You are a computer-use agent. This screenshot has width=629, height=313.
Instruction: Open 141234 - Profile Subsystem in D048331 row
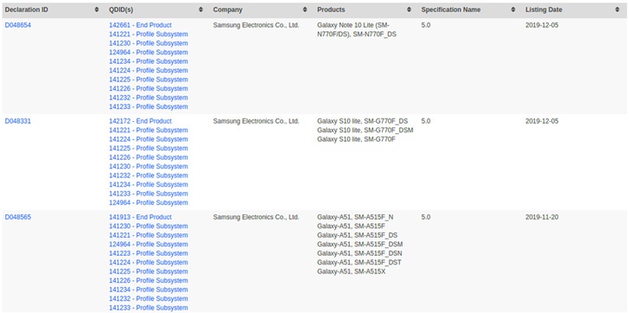(149, 184)
